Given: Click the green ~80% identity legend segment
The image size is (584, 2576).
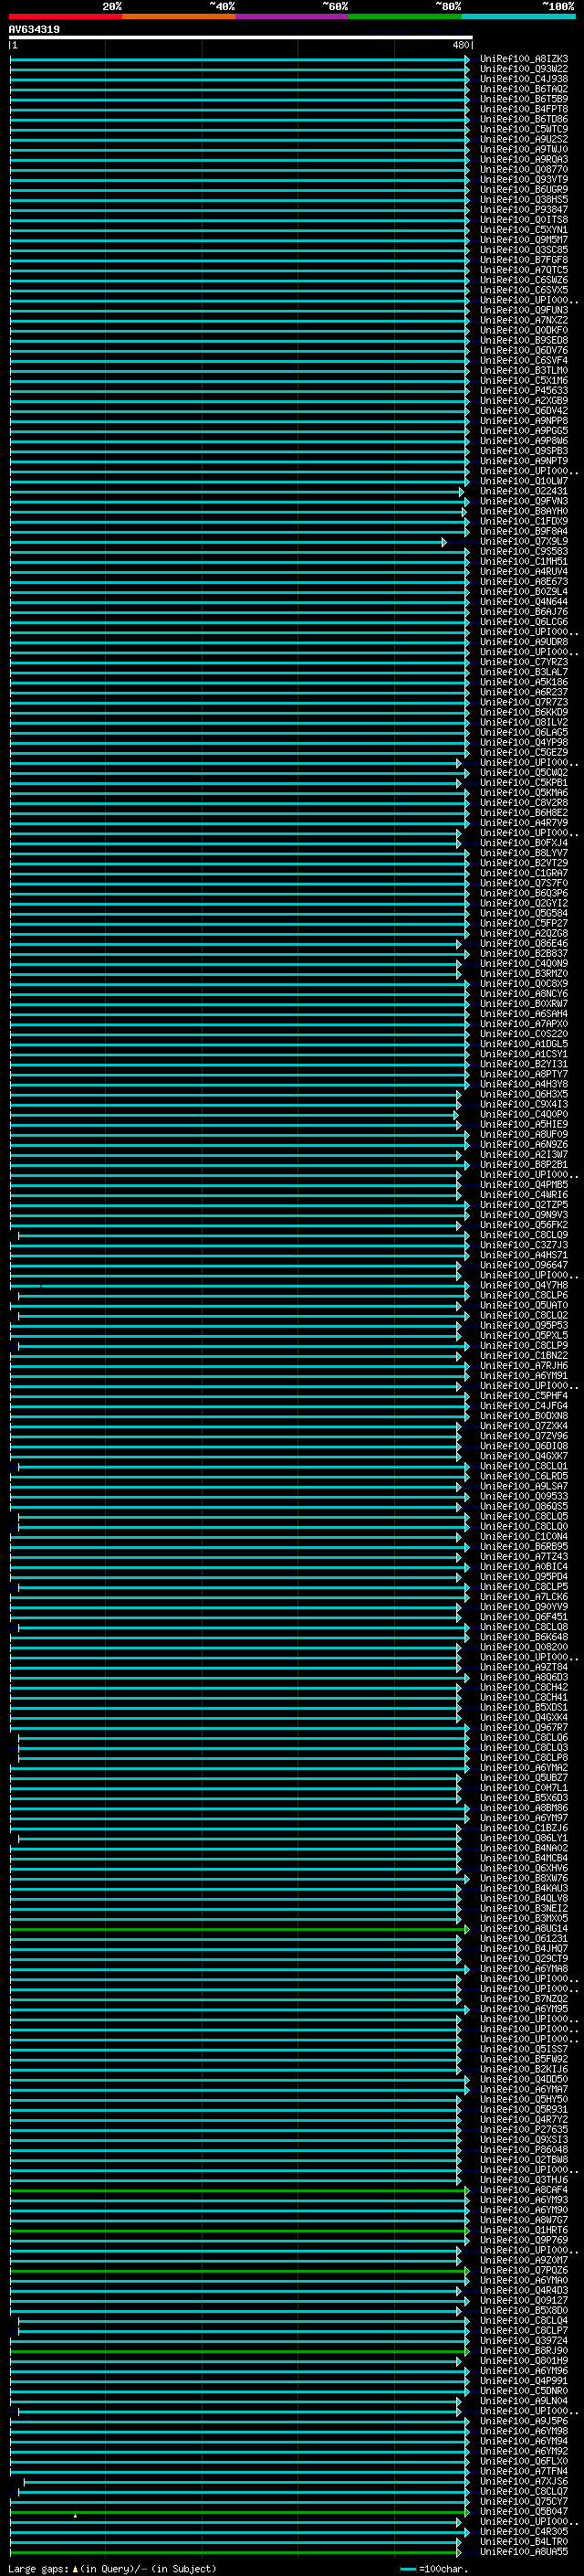Looking at the screenshot, I should pos(405,16).
